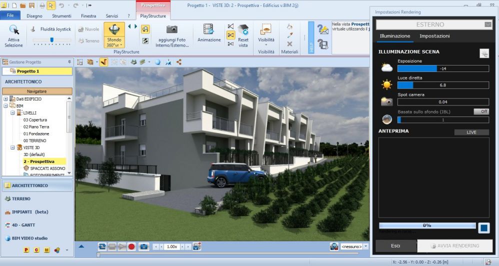Click the red share icon above viewport
This screenshot has height=266, width=499.
pyautogui.click(x=179, y=62)
